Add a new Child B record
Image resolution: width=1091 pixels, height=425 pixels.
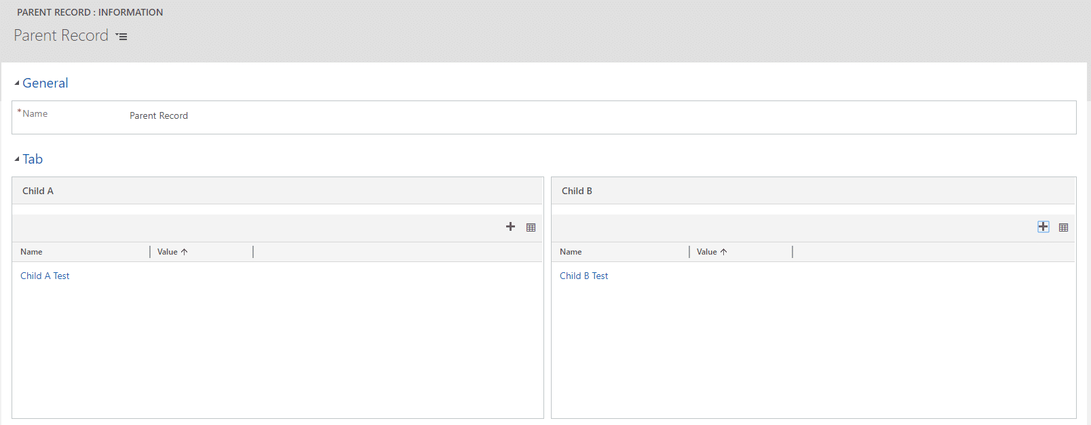click(x=1043, y=227)
